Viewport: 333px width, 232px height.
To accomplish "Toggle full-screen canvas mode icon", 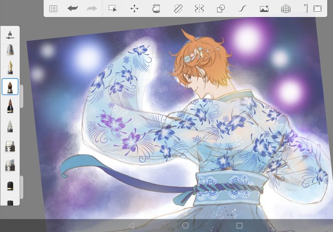I will pyautogui.click(x=317, y=9).
